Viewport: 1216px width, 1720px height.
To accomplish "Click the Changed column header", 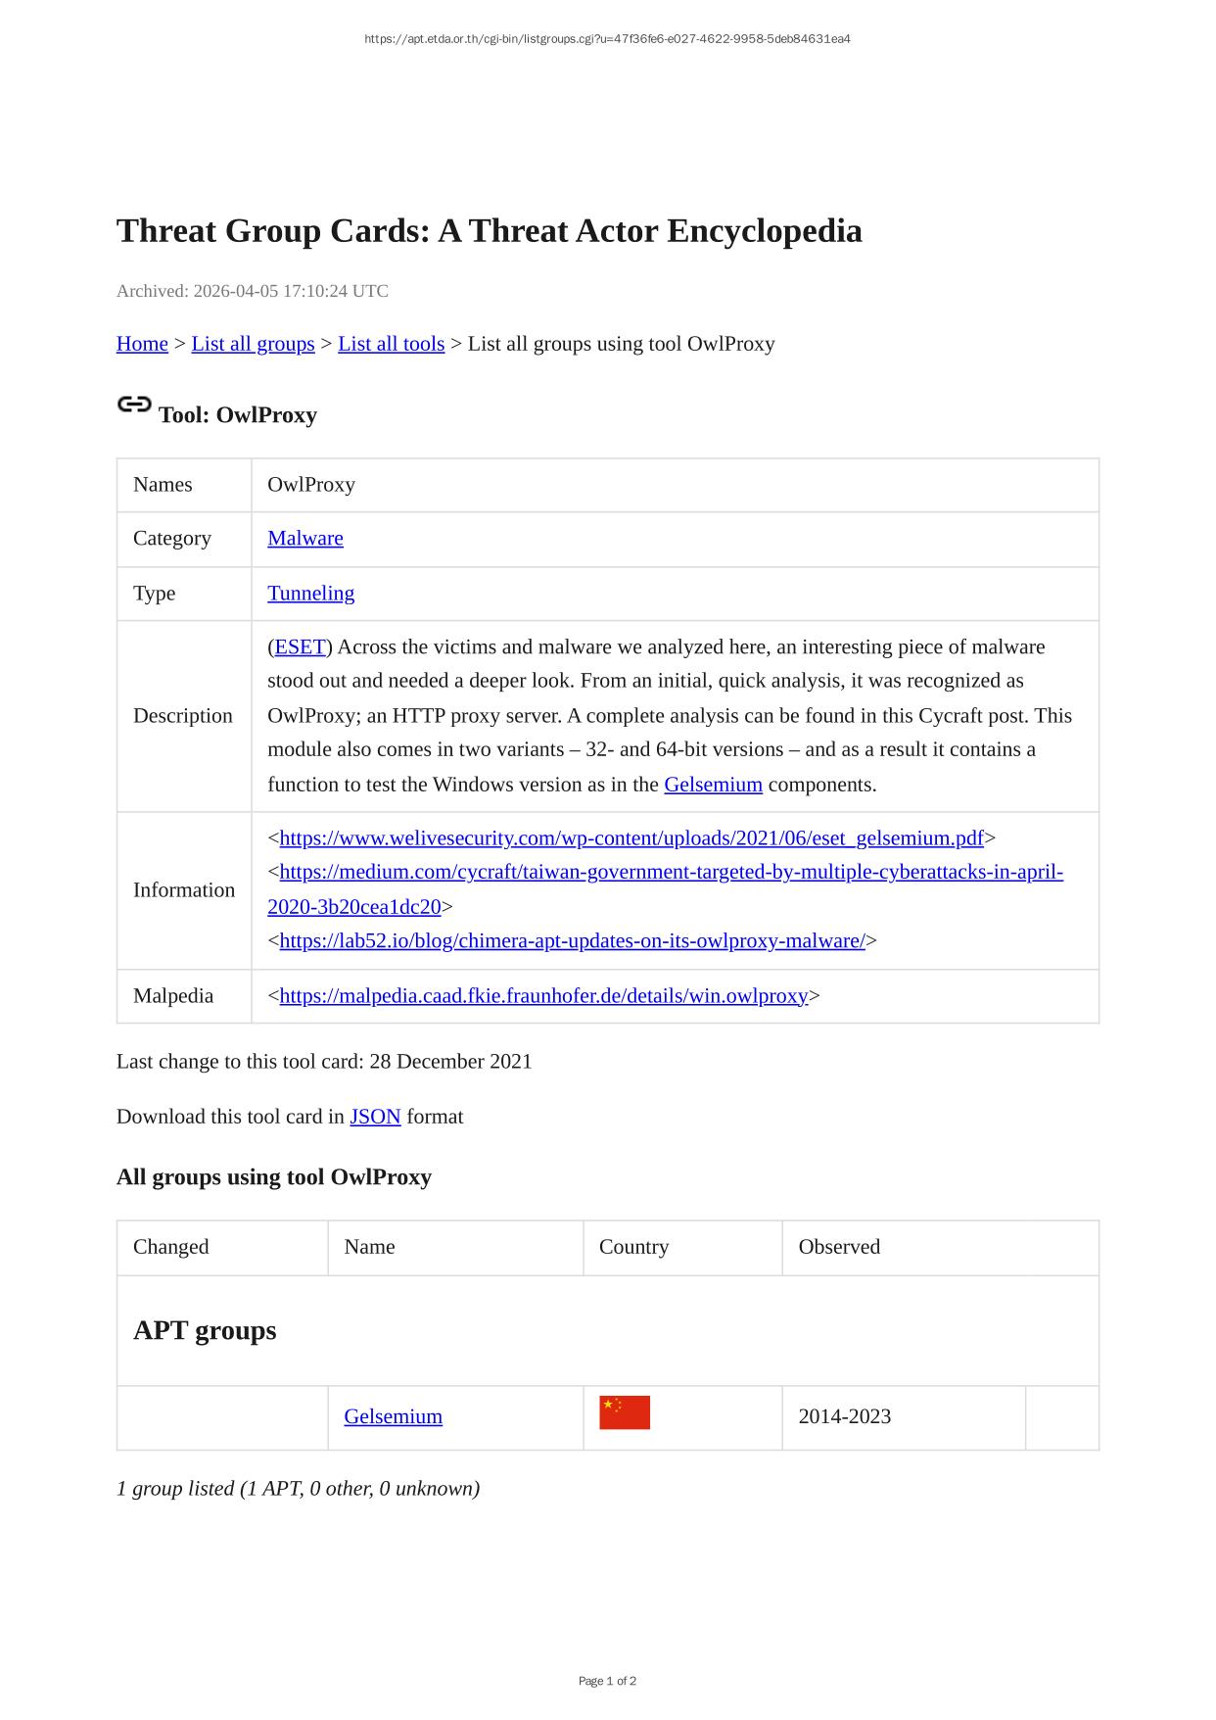I will [x=171, y=1247].
